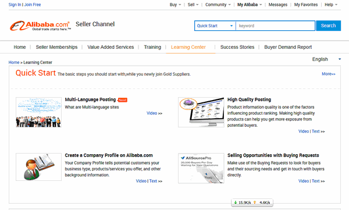Screen dimensions: 349x210
Task: Open the Seller Memberships tab
Action: point(56,47)
